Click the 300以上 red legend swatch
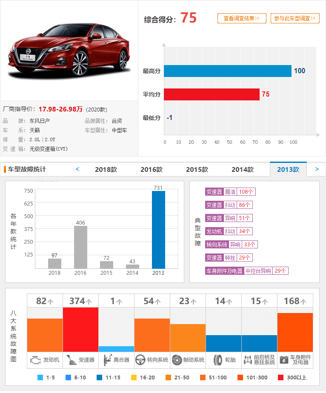326x393 pixels. point(281,377)
